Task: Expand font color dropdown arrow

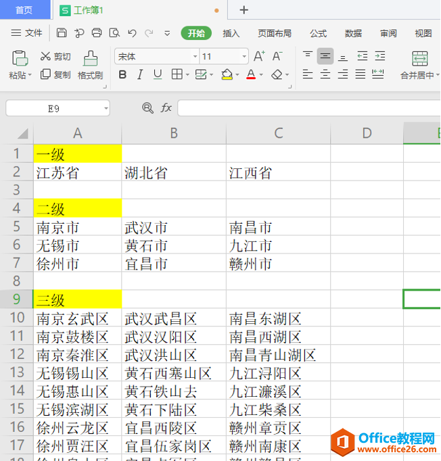Action: (261, 75)
